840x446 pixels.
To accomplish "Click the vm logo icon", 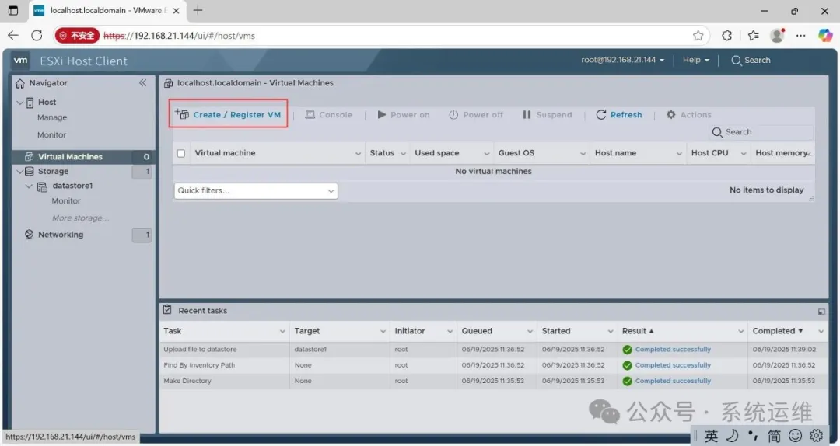I will point(20,61).
